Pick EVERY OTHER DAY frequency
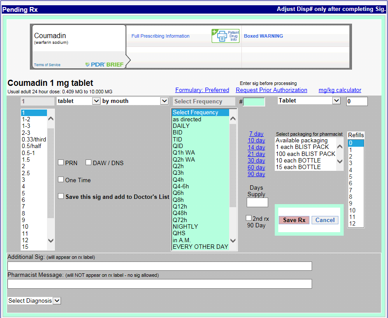The width and height of the screenshot is (388, 318). [x=201, y=247]
